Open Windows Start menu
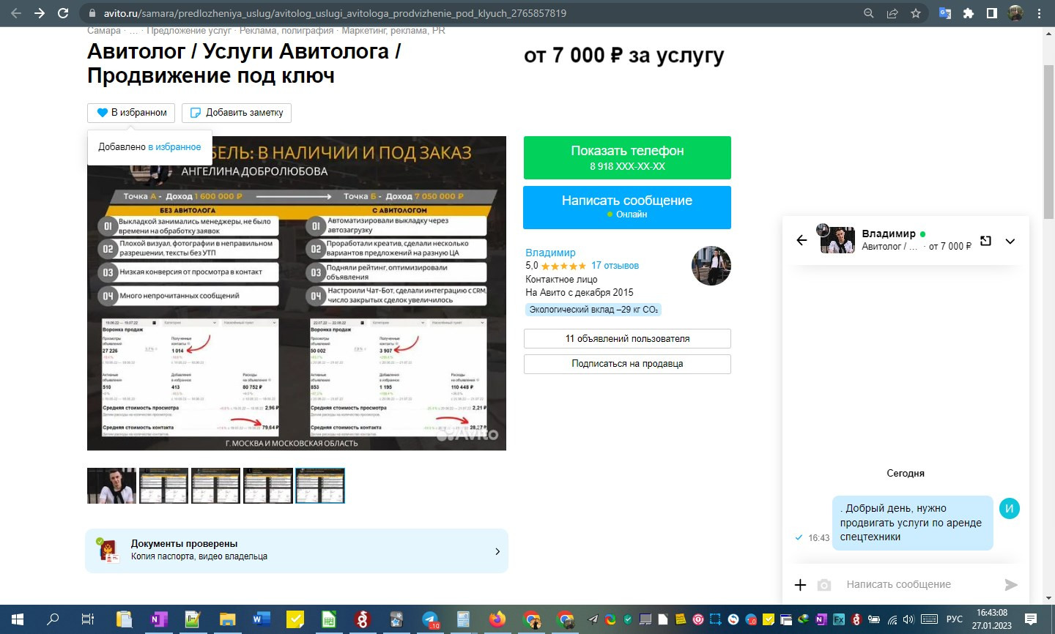This screenshot has height=634, width=1055. (18, 619)
